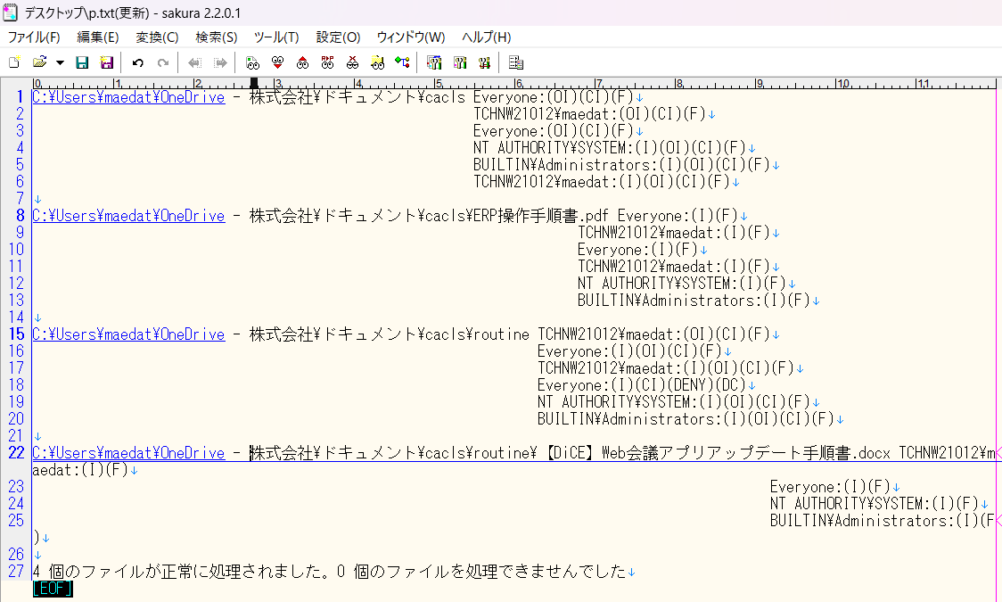Screen dimensions: 1002x602
Task: Redo the undone edit
Action: (161, 62)
